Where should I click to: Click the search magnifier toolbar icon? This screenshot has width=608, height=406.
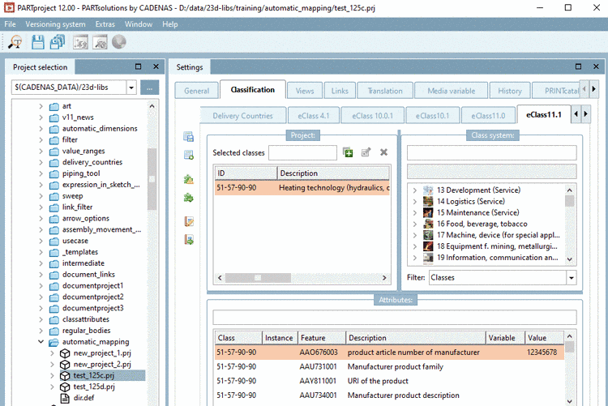[x=15, y=42]
